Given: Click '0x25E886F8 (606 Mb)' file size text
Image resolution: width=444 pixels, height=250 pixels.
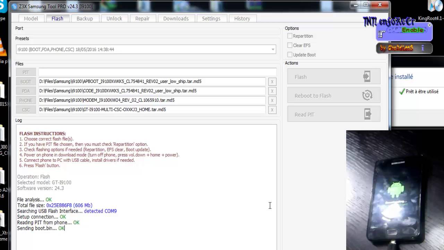Looking at the screenshot, I should (69, 206).
